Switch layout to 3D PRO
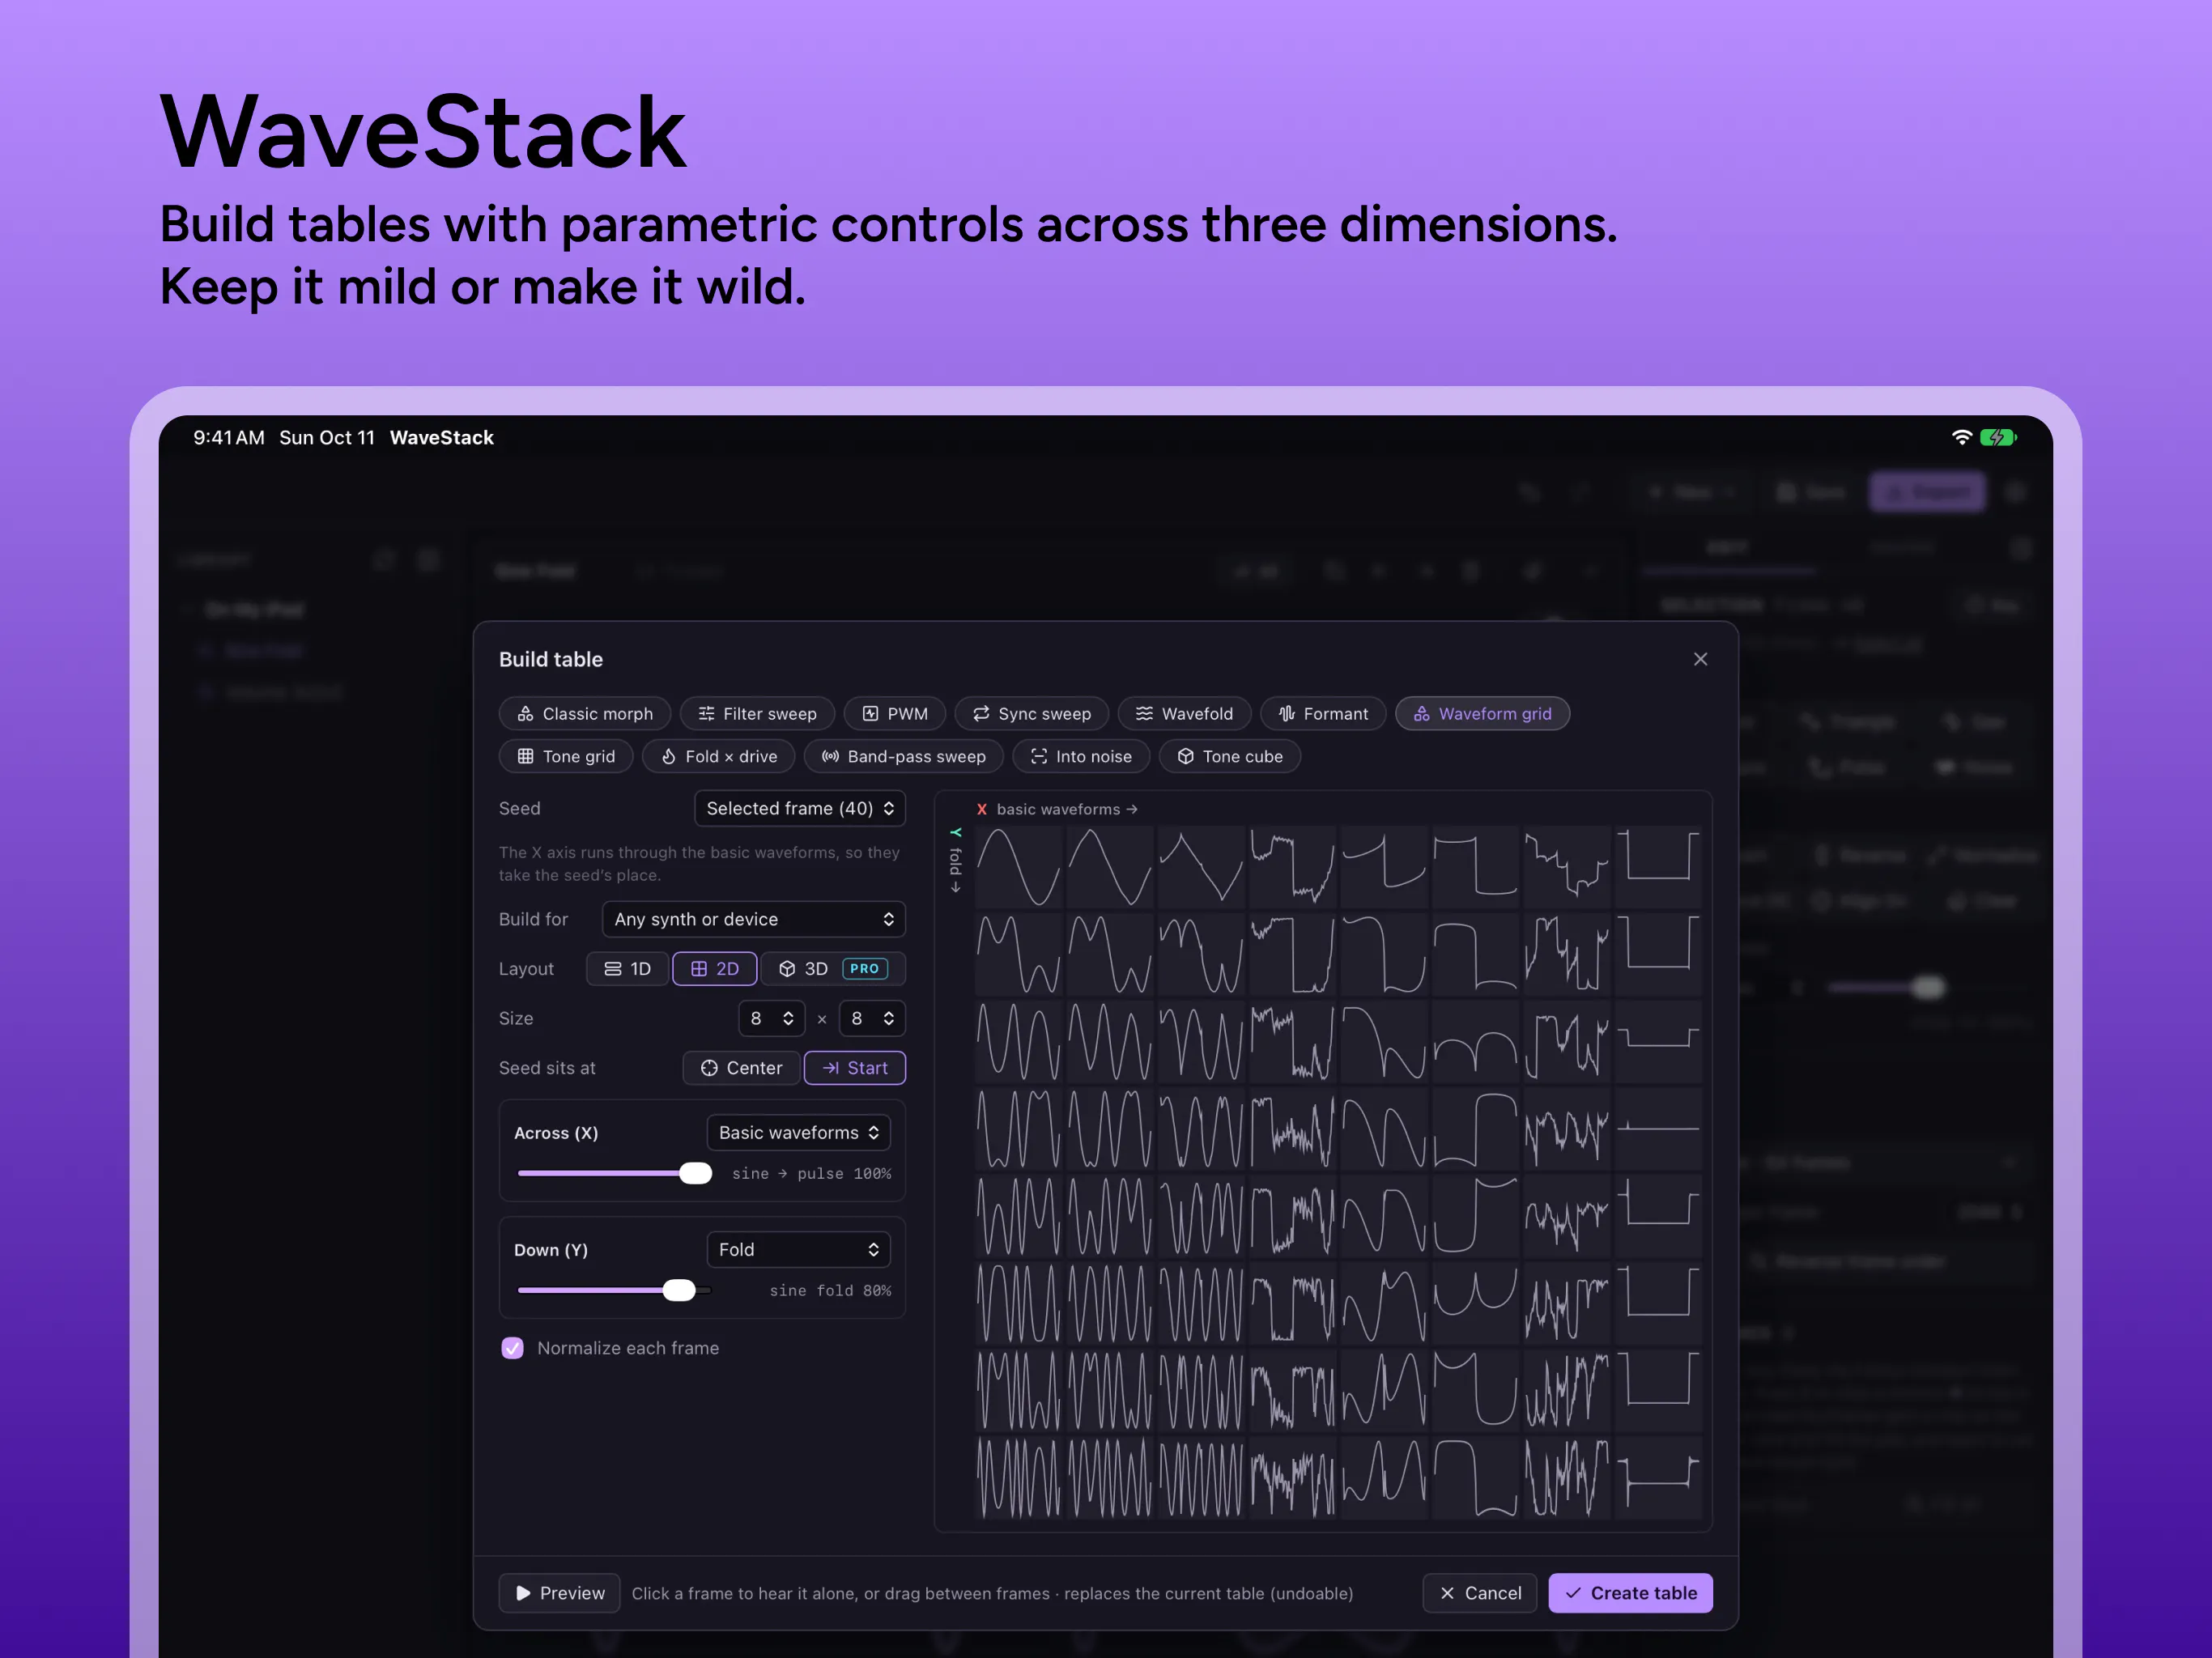 coord(832,968)
